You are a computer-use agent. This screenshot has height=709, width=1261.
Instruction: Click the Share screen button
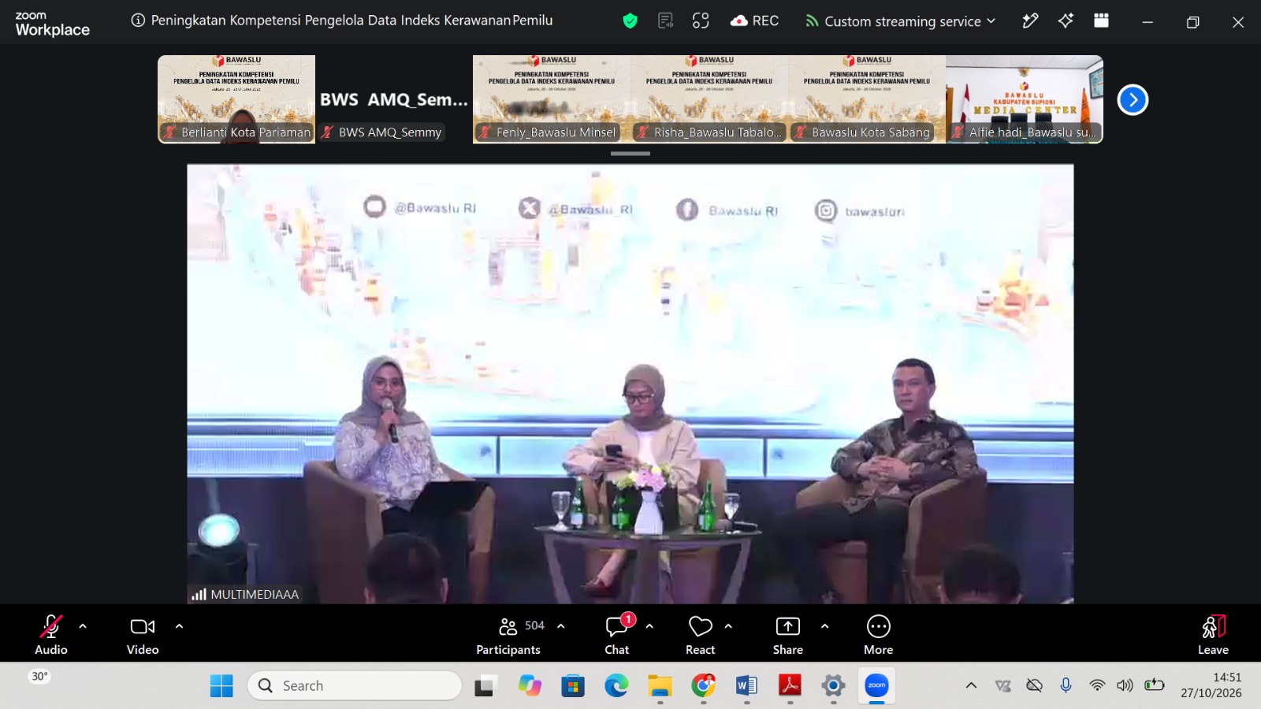(x=788, y=634)
